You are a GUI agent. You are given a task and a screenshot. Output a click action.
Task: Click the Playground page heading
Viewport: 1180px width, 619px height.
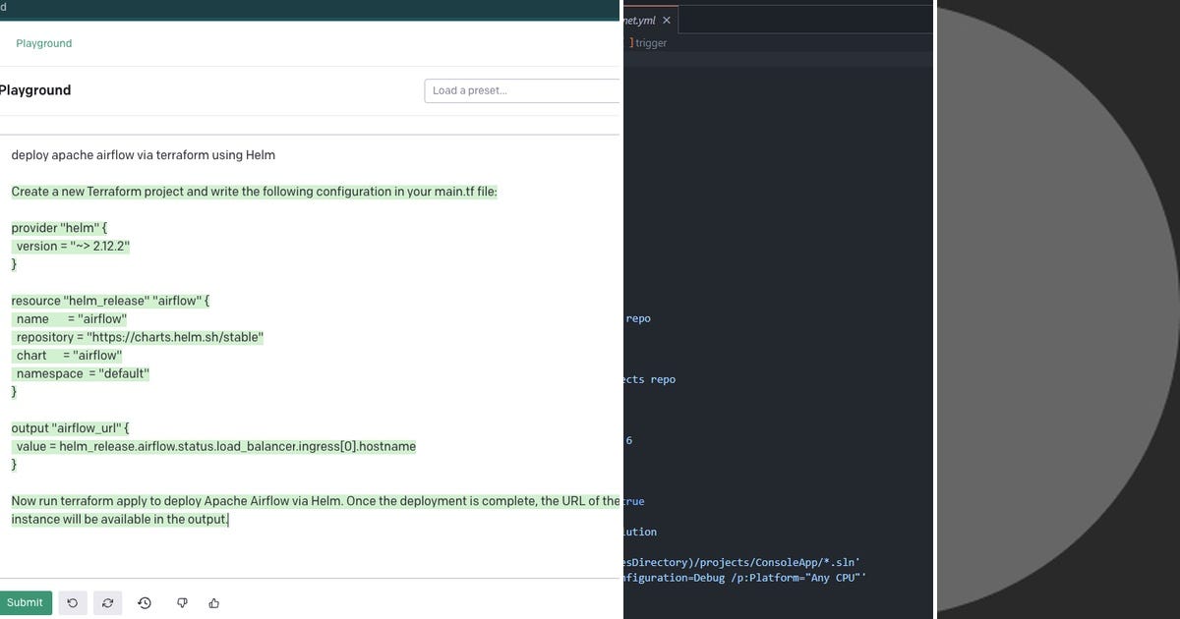point(35,89)
